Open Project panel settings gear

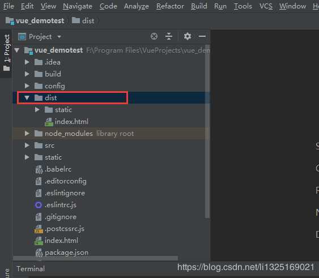click(188, 36)
